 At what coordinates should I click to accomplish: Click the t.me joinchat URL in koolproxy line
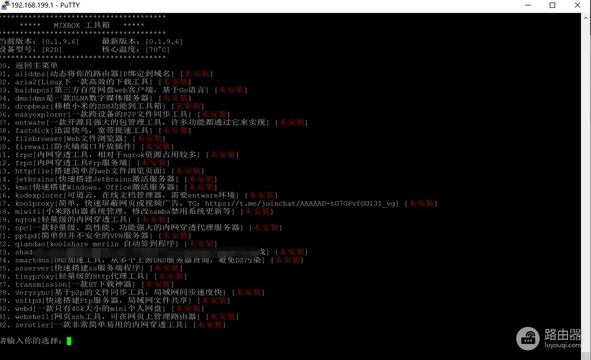click(x=301, y=204)
